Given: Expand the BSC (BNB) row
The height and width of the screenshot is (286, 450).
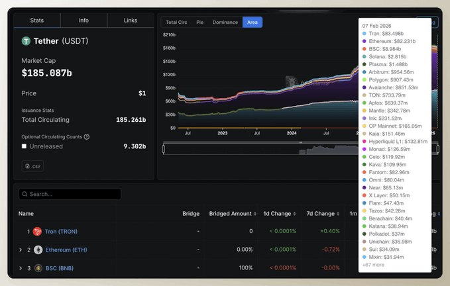Looking at the screenshot, I should click(21, 268).
